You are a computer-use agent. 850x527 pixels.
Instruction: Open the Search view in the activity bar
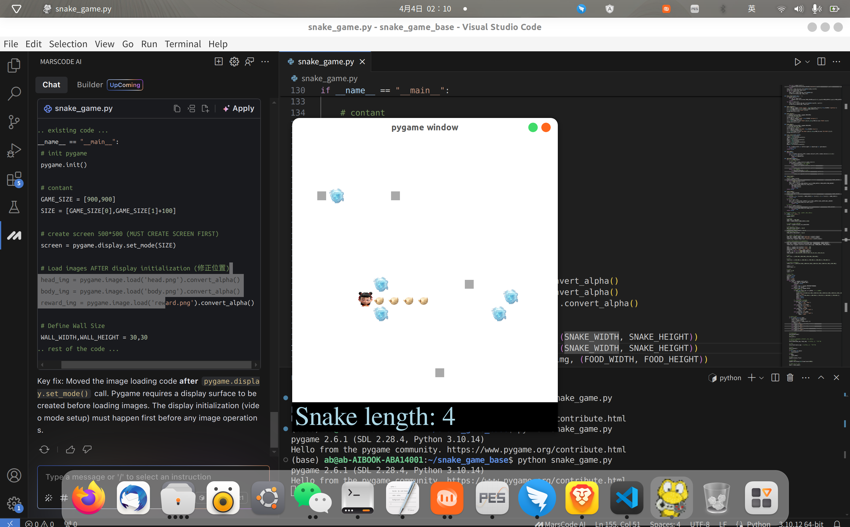click(14, 93)
